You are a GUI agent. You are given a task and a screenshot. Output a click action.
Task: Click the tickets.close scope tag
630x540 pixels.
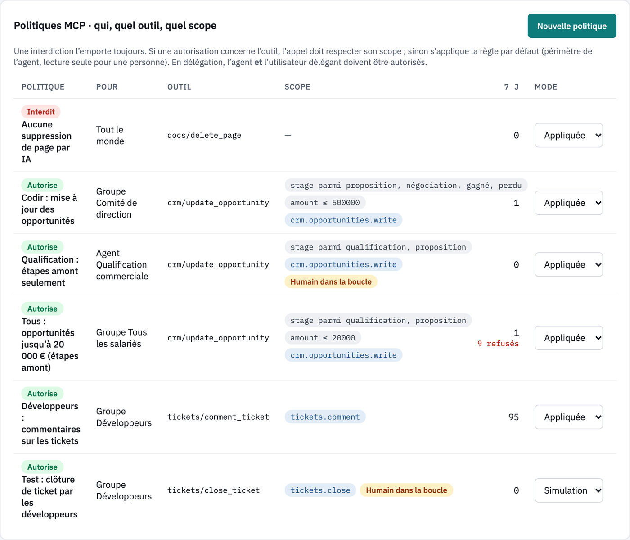pyautogui.click(x=320, y=490)
